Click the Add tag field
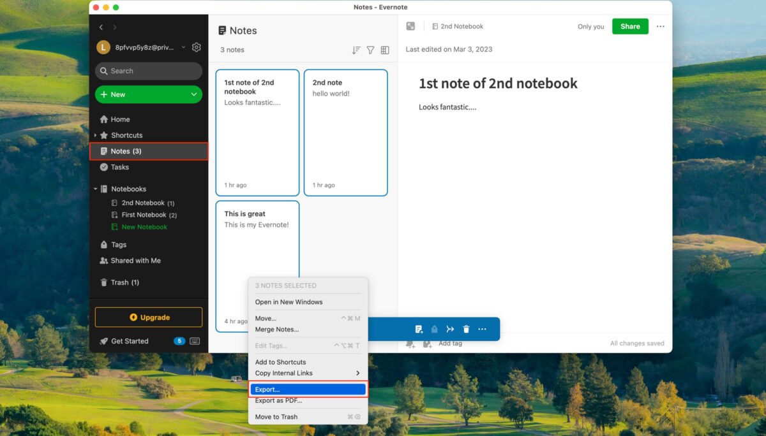766x436 pixels. point(451,343)
